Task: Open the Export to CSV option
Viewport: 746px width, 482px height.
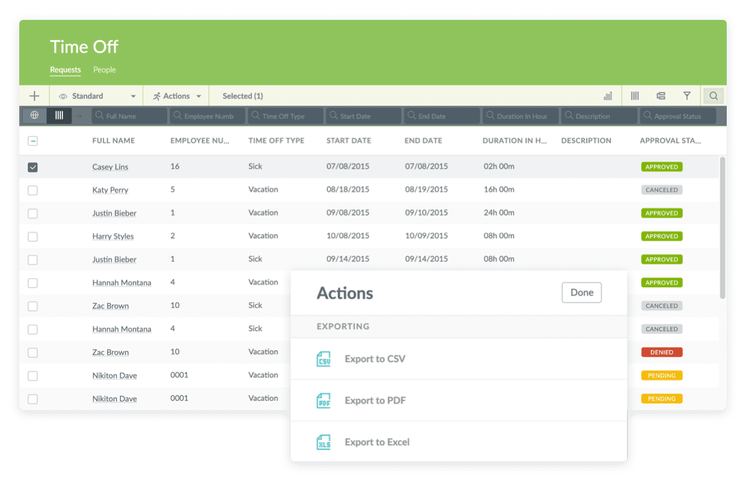Action: coord(376,359)
